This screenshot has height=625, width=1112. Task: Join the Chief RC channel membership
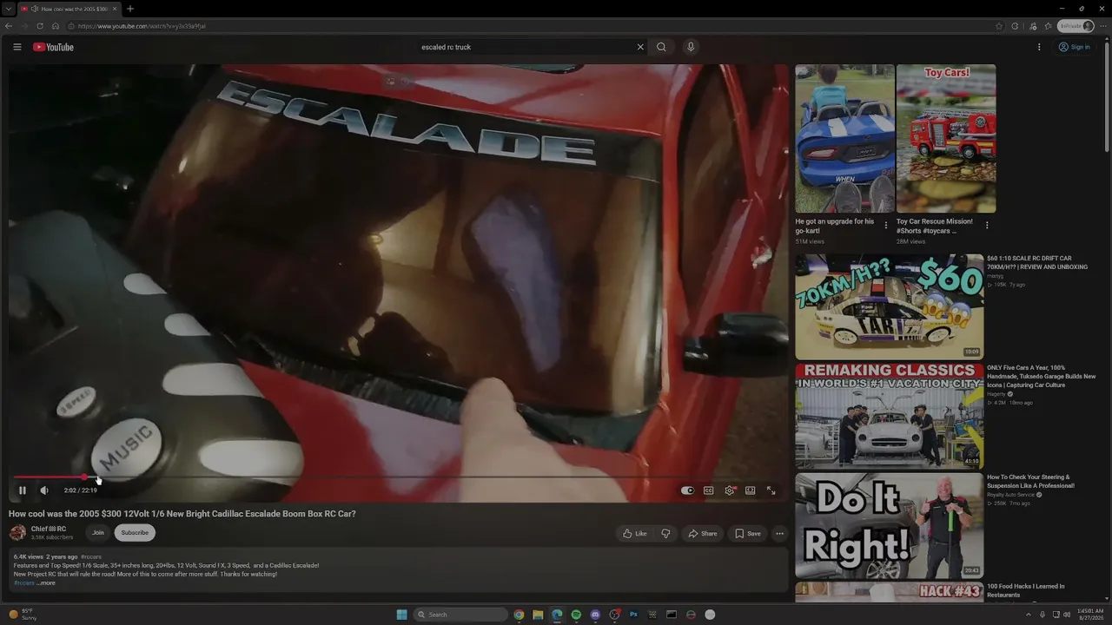point(98,533)
